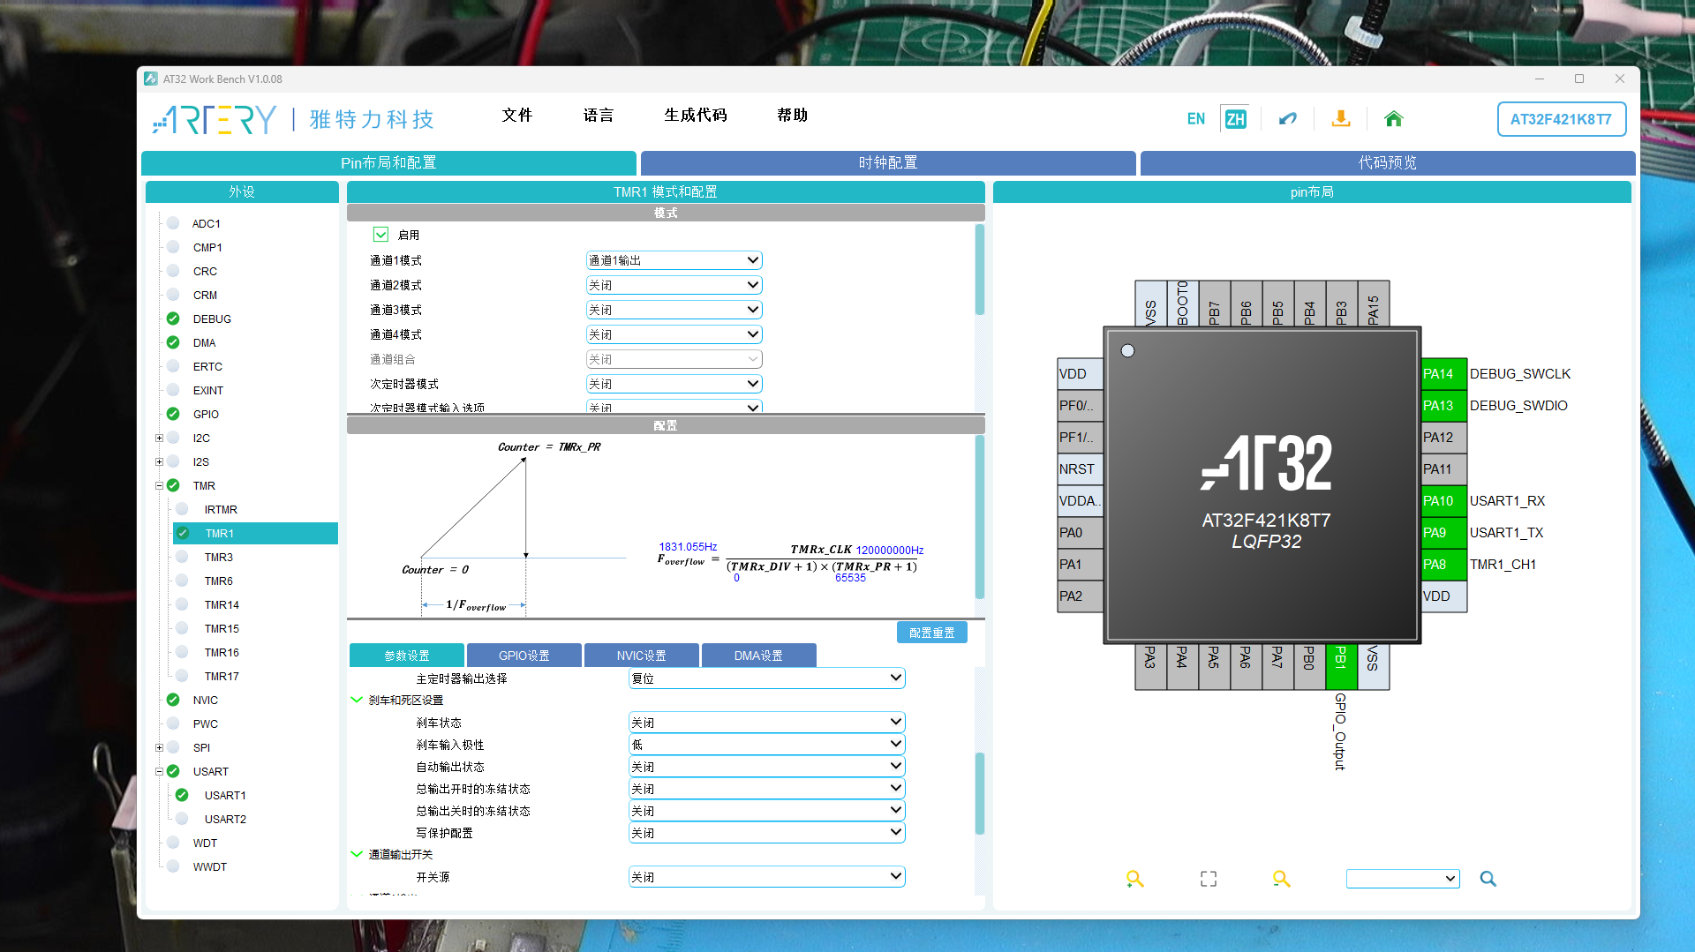Toggle the USART1 green check
1695x952 pixels.
pyautogui.click(x=182, y=795)
